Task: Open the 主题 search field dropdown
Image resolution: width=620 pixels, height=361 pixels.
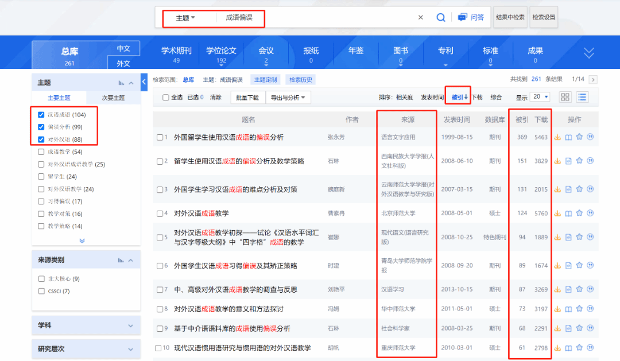Action: tap(185, 18)
